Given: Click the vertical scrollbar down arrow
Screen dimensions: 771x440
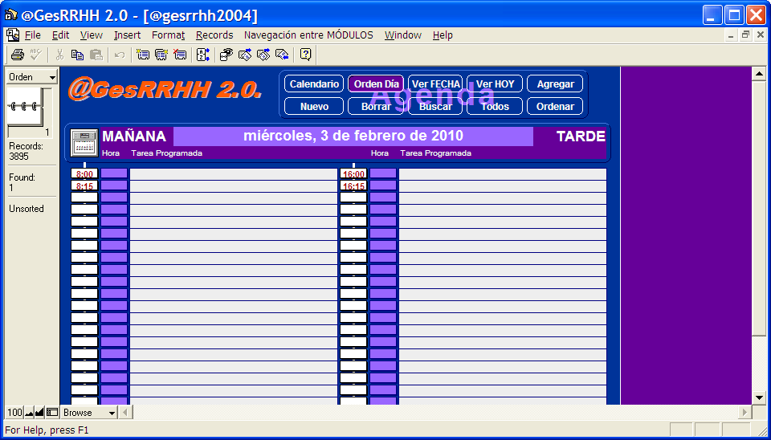Looking at the screenshot, I should 759,397.
